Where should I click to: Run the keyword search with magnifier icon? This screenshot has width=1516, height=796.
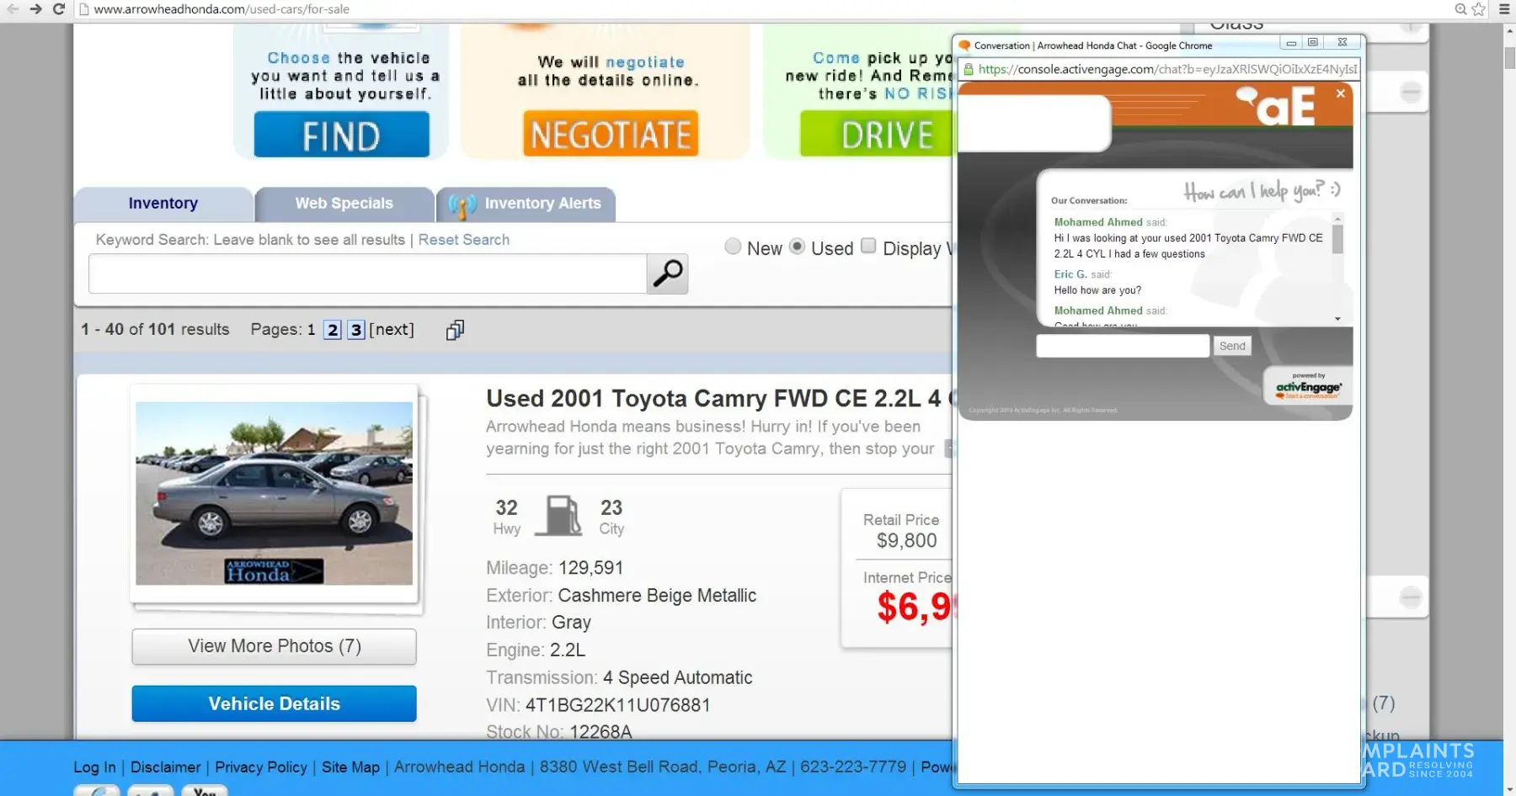[x=668, y=273]
